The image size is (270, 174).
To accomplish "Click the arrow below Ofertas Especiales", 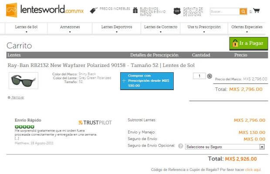I will [247, 32].
